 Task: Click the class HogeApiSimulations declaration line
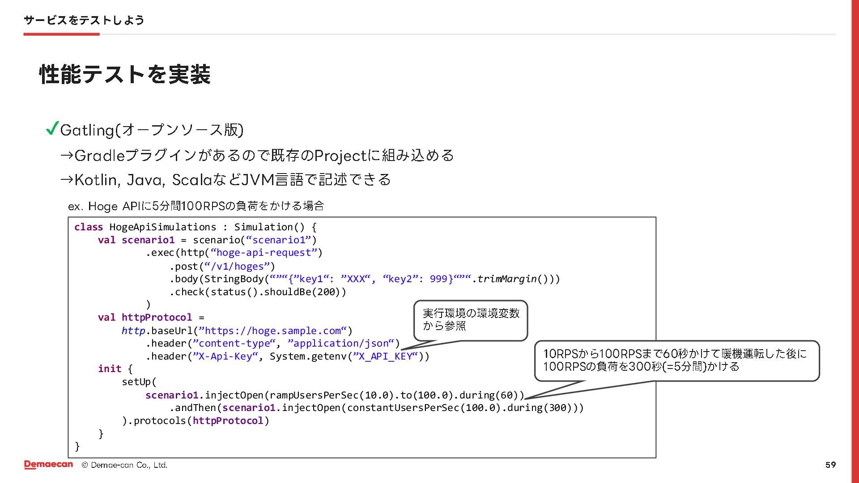click(x=196, y=227)
